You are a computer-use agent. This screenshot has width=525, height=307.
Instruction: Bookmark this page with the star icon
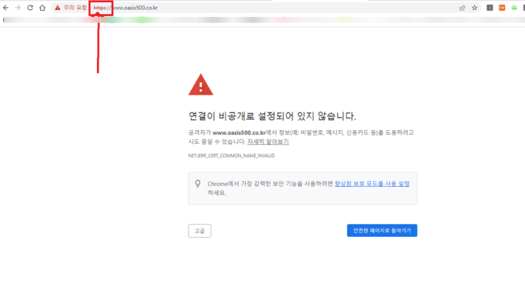tap(474, 8)
